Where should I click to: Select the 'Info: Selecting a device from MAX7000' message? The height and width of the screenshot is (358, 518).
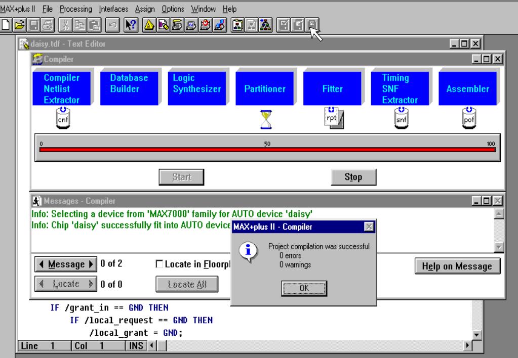(172, 214)
